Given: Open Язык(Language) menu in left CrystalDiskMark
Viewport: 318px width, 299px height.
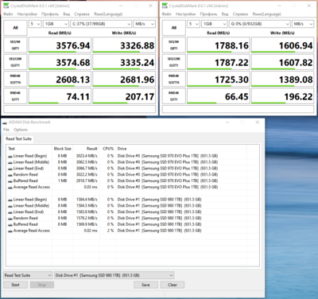Looking at the screenshot, I should pos(108,14).
